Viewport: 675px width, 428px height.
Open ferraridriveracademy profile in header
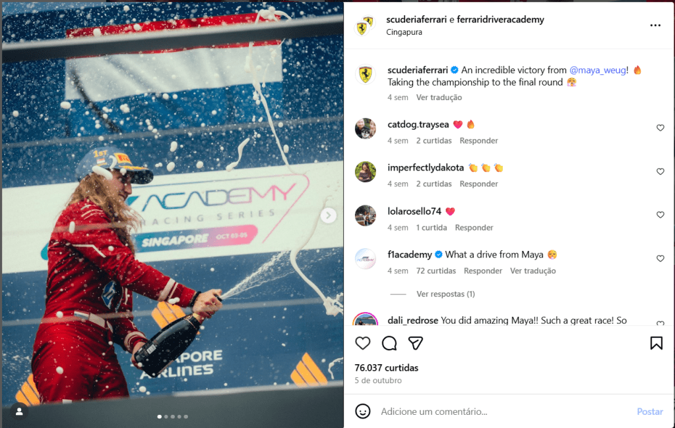pyautogui.click(x=500, y=19)
